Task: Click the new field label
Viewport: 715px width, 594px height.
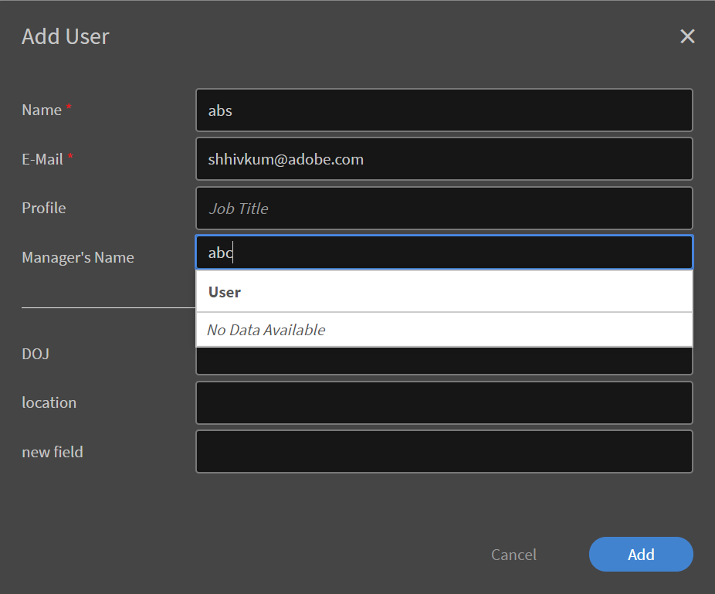Action: click(x=53, y=452)
